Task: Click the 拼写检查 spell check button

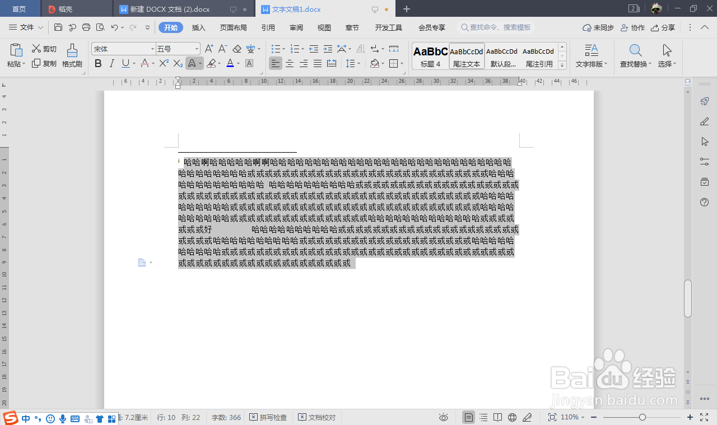Action: point(268,417)
